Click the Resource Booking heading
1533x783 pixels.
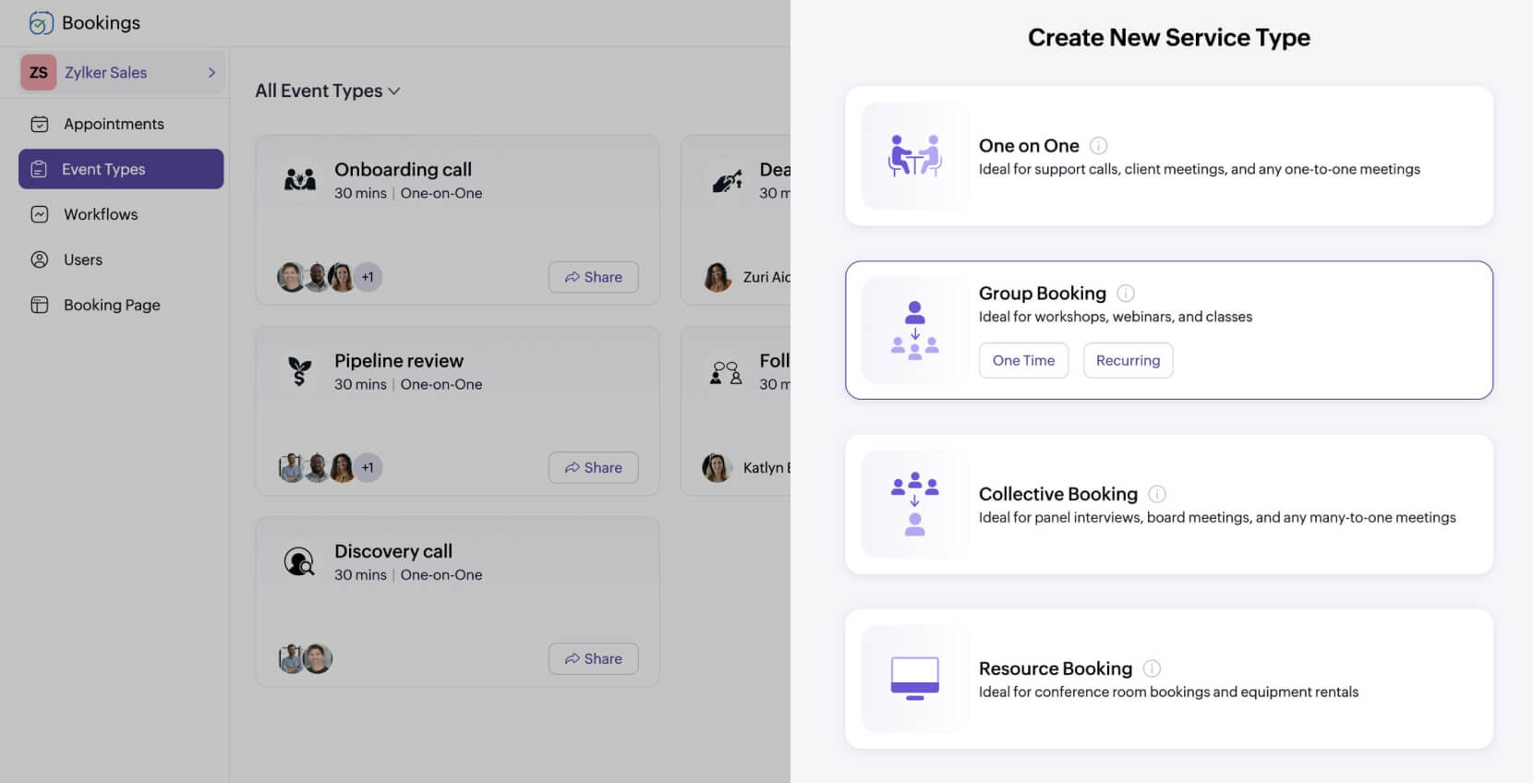click(x=1056, y=669)
